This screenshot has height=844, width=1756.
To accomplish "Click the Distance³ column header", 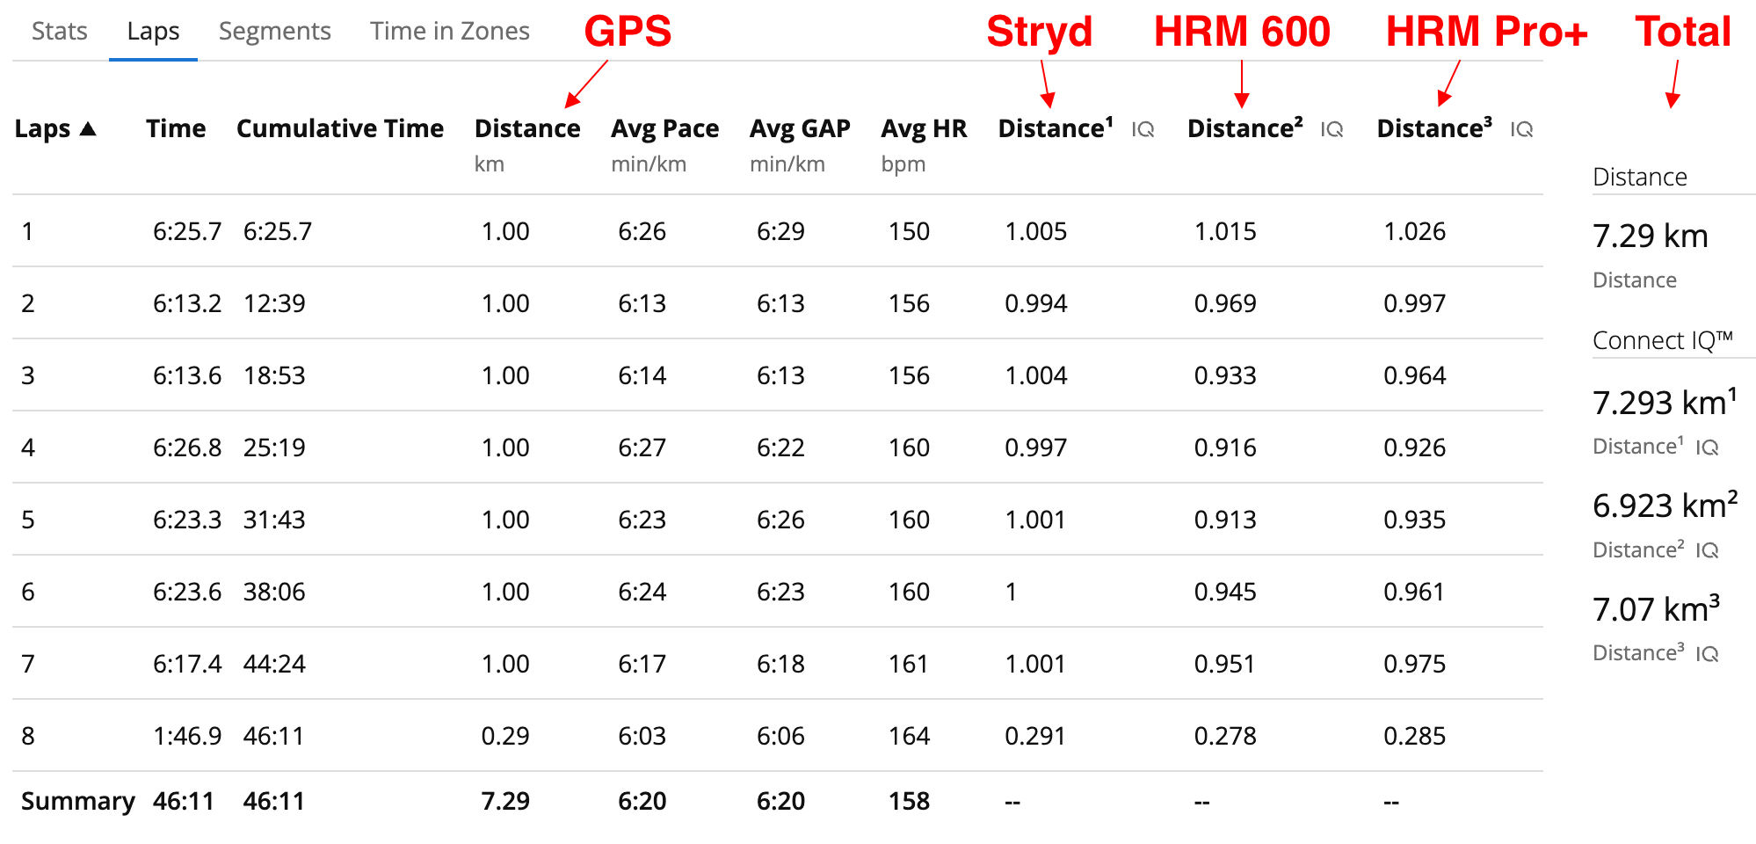I will pos(1434,128).
